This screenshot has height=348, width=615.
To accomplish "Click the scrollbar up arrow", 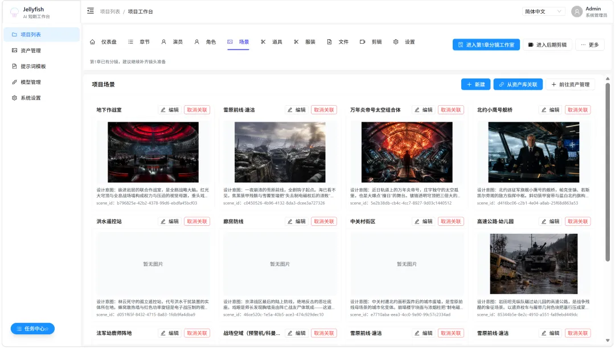I will 608,78.
